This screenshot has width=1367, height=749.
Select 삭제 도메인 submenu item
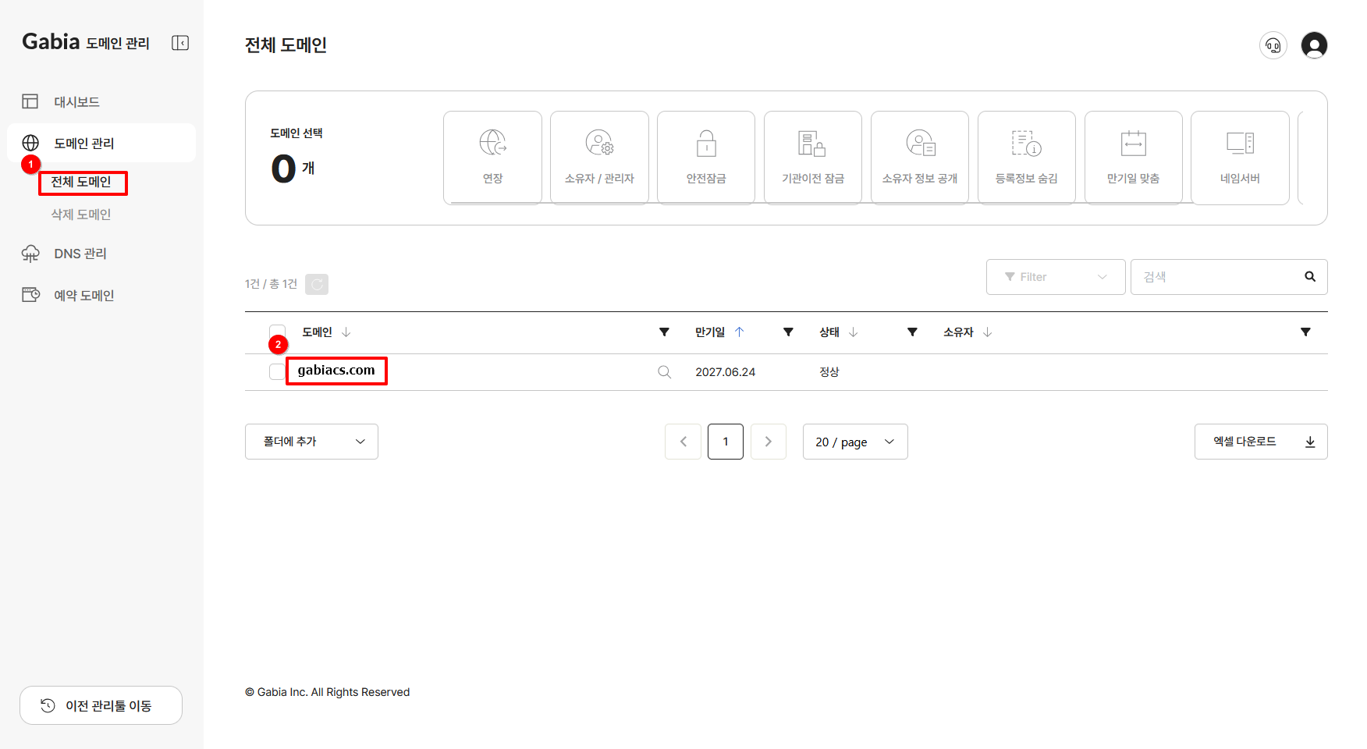[x=81, y=215]
